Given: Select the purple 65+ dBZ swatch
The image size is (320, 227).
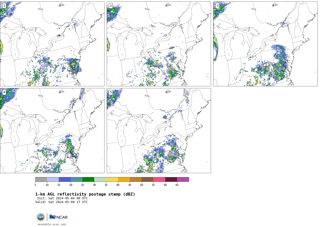Looking at the screenshot, I should (183, 180).
